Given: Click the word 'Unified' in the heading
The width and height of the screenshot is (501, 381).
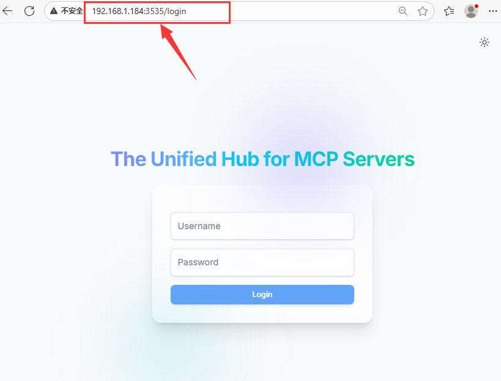Looking at the screenshot, I should (x=184, y=159).
